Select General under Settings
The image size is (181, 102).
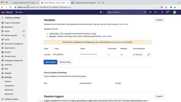point(8,81)
